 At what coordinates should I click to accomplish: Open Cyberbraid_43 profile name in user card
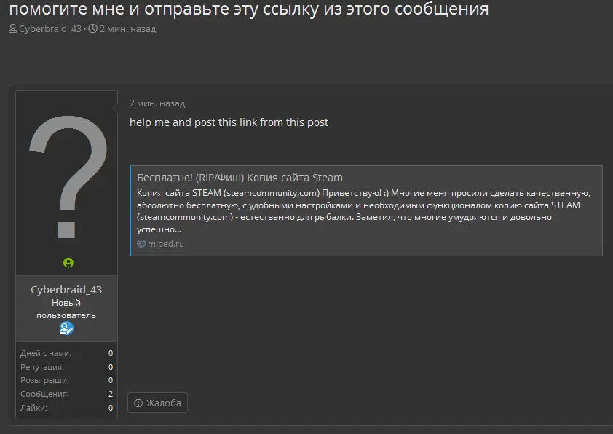pos(66,290)
